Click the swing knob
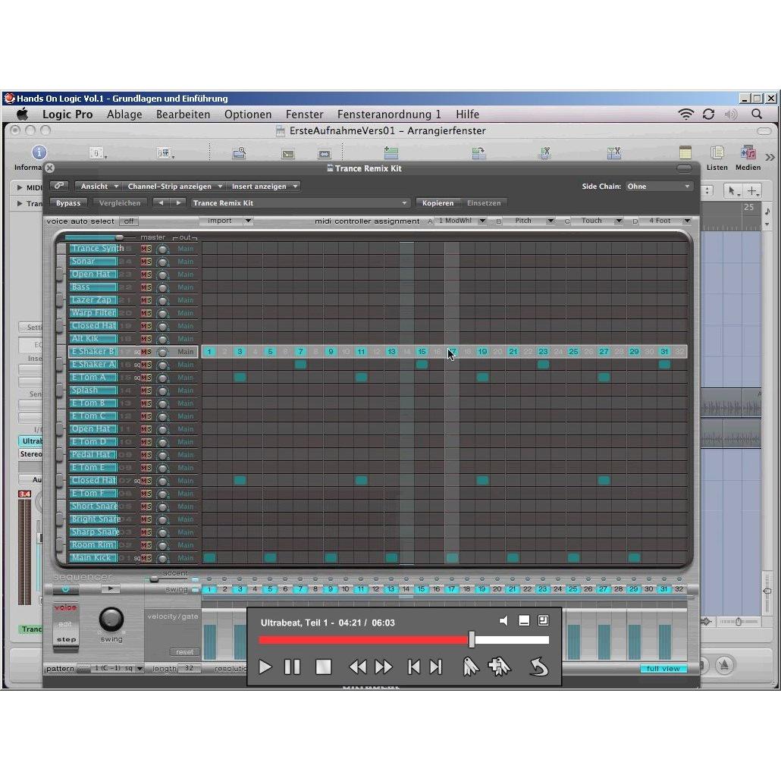The height and width of the screenshot is (781, 781). 111,619
